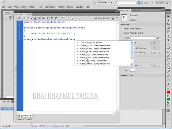
Task: Open the Stage color swatch
Action: click(133, 70)
